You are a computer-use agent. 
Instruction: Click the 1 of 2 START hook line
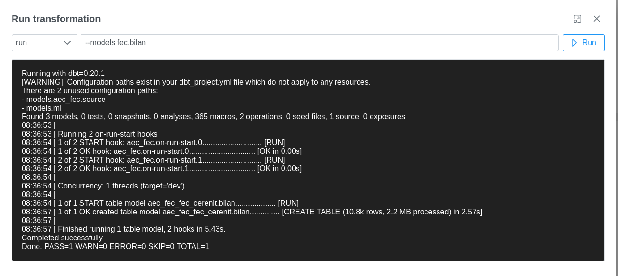pyautogui.click(x=153, y=143)
